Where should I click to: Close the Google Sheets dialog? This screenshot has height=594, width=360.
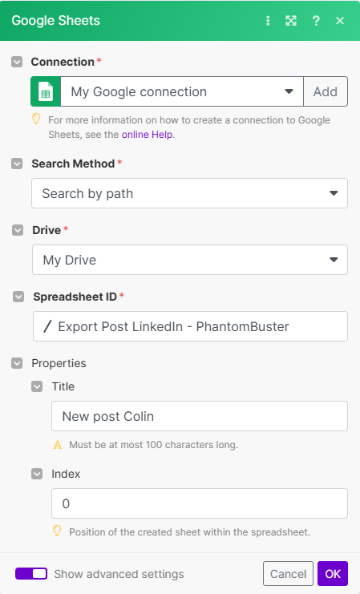point(340,21)
